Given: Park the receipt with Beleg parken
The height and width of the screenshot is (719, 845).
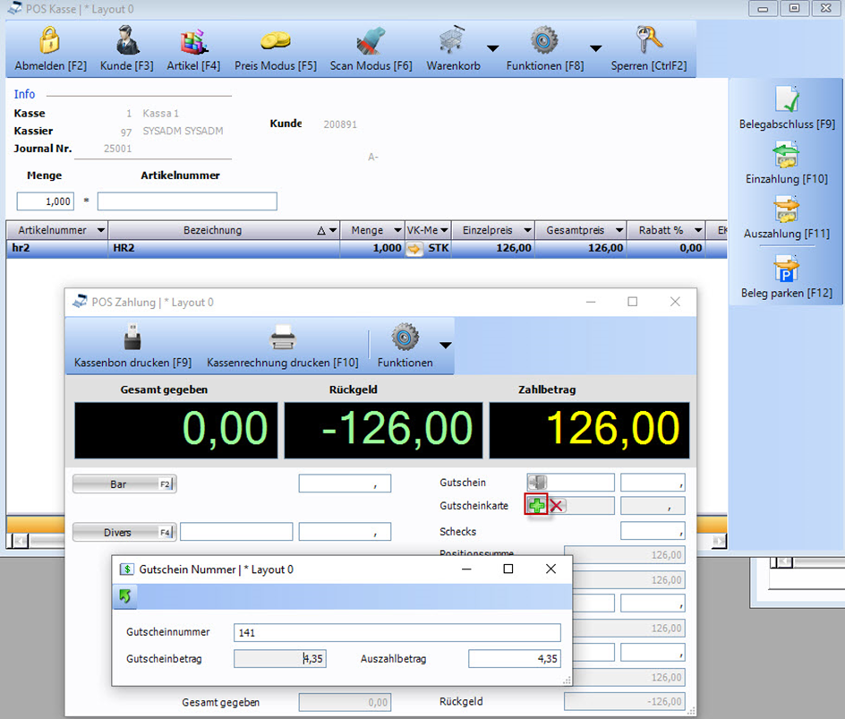Looking at the screenshot, I should [x=787, y=269].
